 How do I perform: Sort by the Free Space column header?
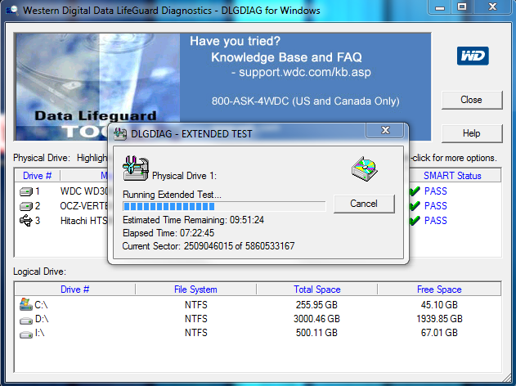coord(439,289)
